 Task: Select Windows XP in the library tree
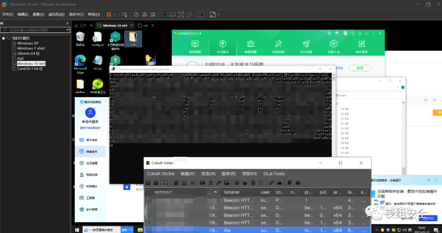pyautogui.click(x=28, y=43)
